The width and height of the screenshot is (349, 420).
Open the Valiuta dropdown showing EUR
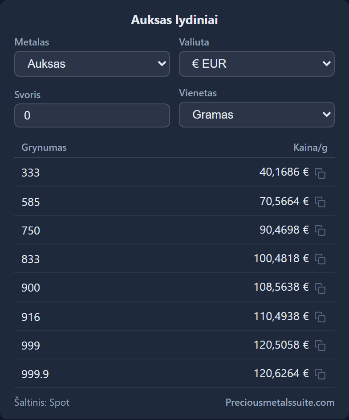pyautogui.click(x=257, y=64)
